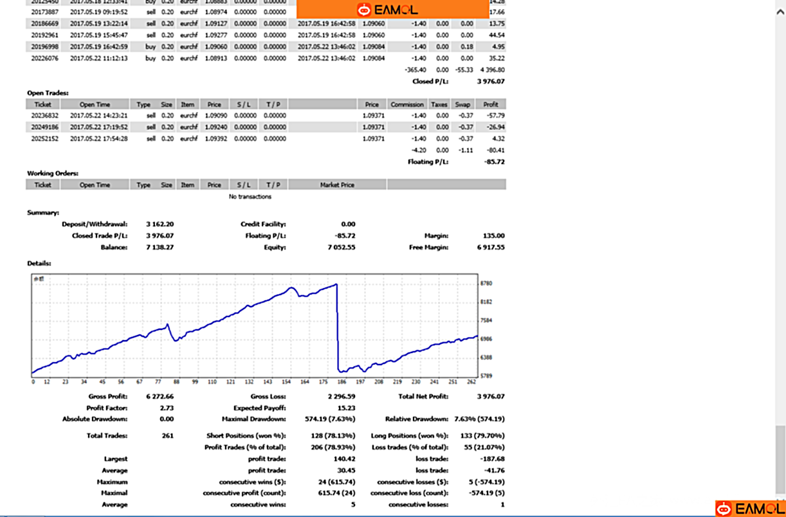Click the Market Price column header
786x517 pixels.
pyautogui.click(x=337, y=185)
